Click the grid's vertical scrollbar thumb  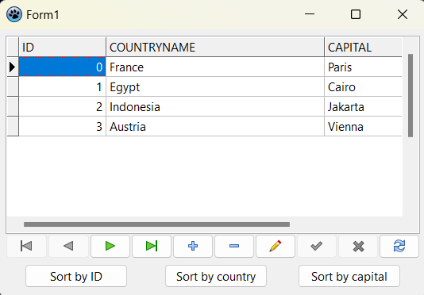pos(411,96)
